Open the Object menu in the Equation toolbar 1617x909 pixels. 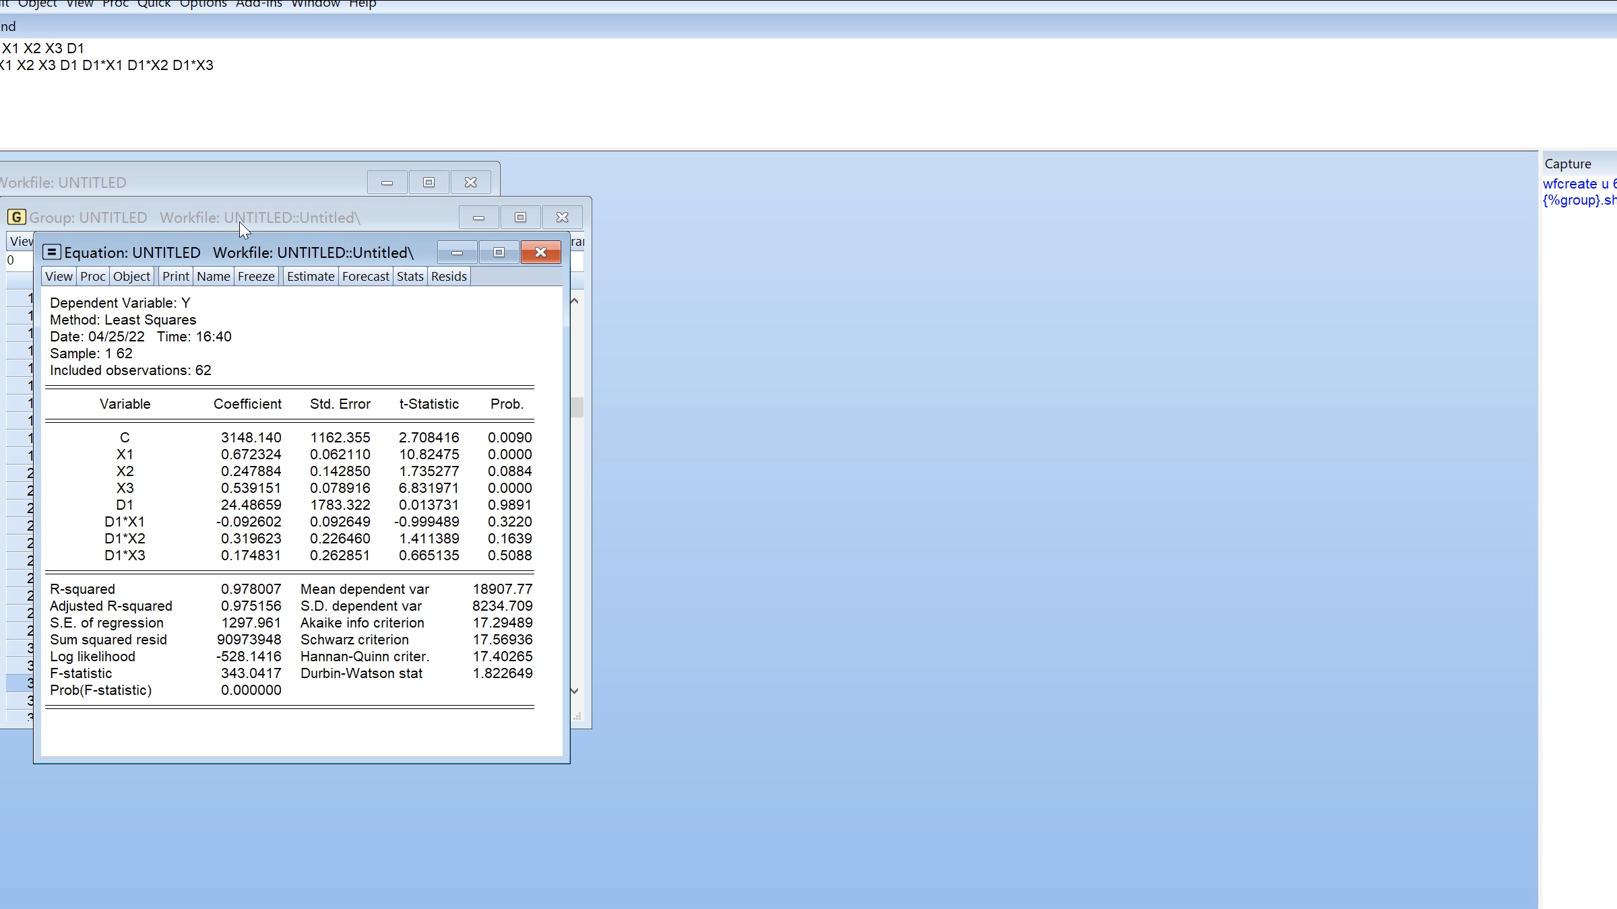tap(131, 277)
